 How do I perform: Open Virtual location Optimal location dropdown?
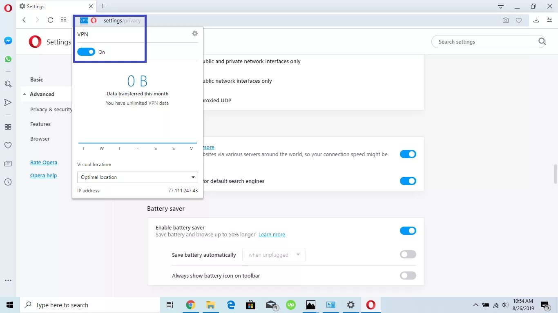pos(138,177)
